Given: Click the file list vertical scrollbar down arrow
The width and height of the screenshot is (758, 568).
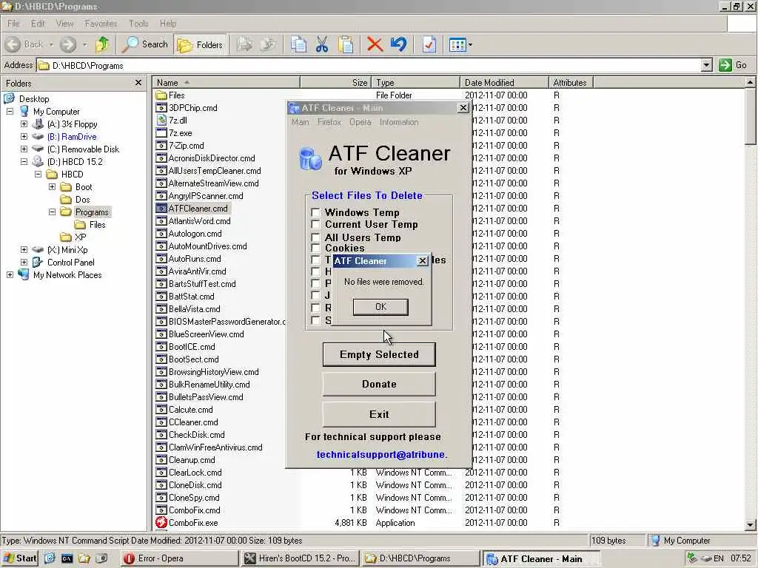Looking at the screenshot, I should (750, 524).
